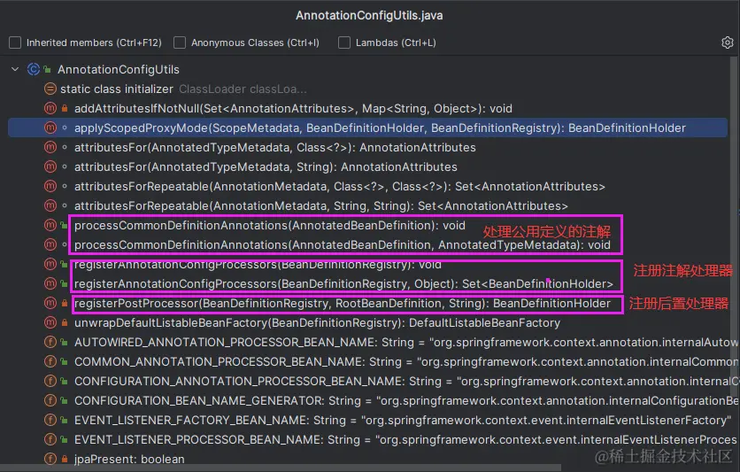Select EVENT_LISTENER_FACTORY_BEAN_NAME field row
Screen dimensions: 740x472
pos(367,420)
